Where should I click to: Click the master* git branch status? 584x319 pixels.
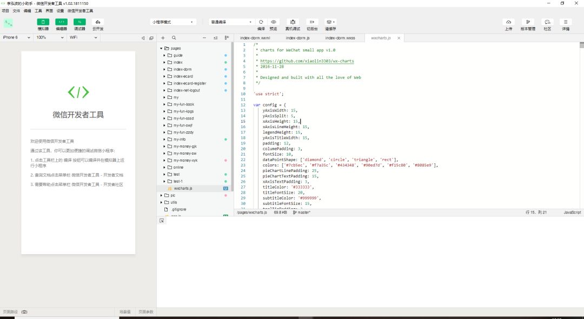pos(302,212)
